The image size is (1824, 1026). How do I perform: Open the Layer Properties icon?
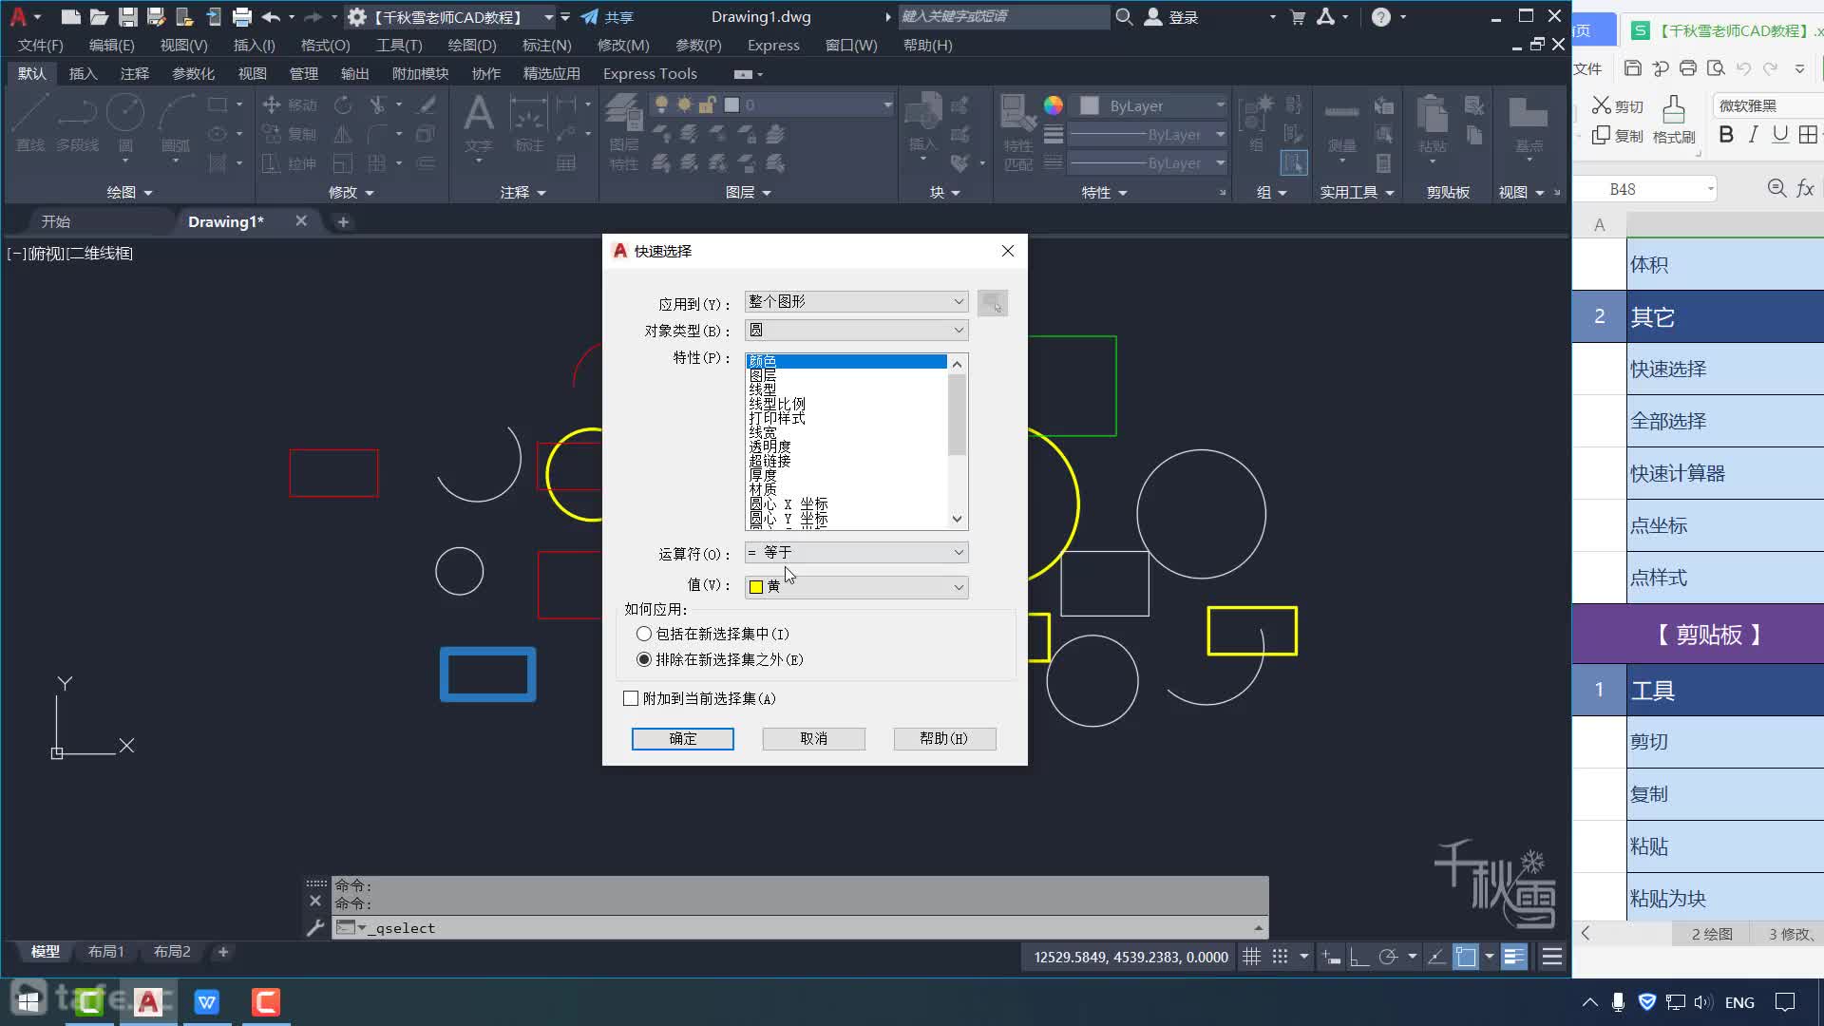pos(624,132)
